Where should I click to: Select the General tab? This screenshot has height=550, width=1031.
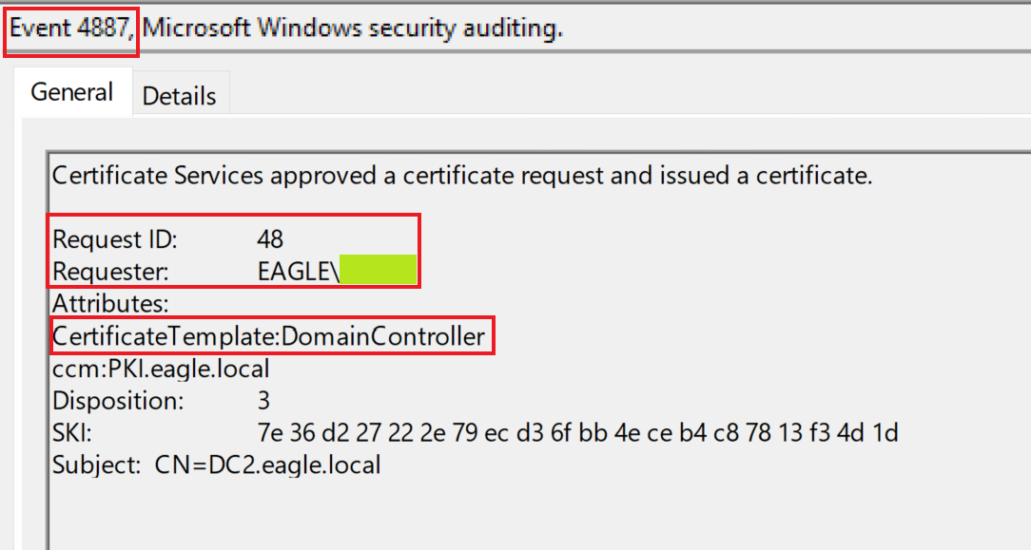click(72, 92)
